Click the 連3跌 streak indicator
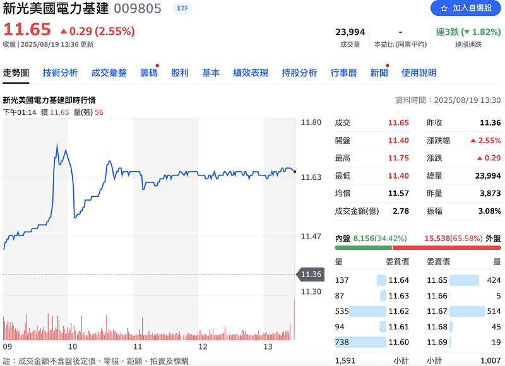Image resolution: width=505 pixels, height=366 pixels. click(468, 32)
